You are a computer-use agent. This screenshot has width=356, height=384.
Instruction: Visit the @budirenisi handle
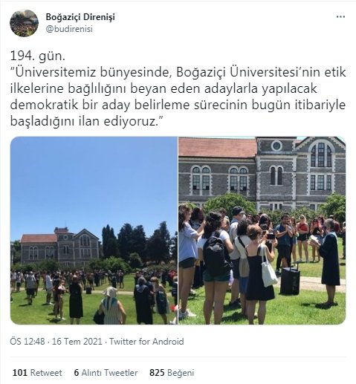click(69, 29)
